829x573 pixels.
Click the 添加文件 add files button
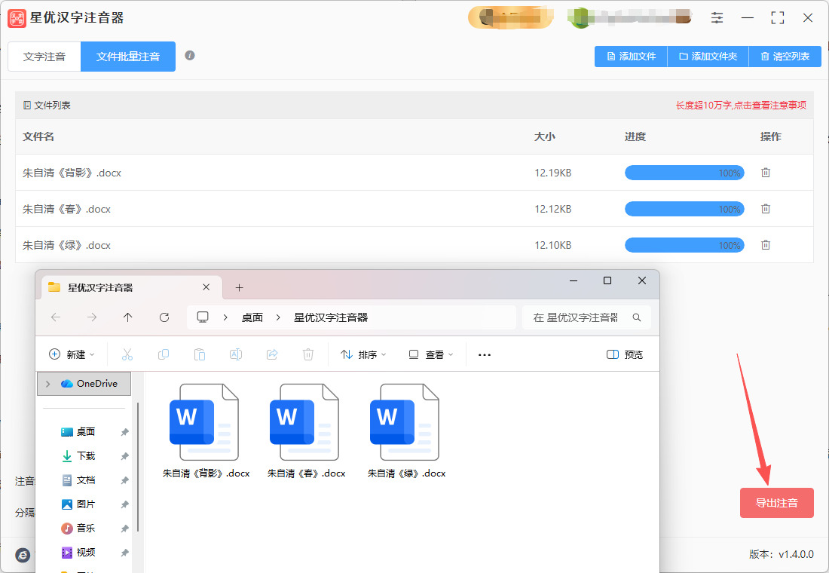[x=630, y=57]
